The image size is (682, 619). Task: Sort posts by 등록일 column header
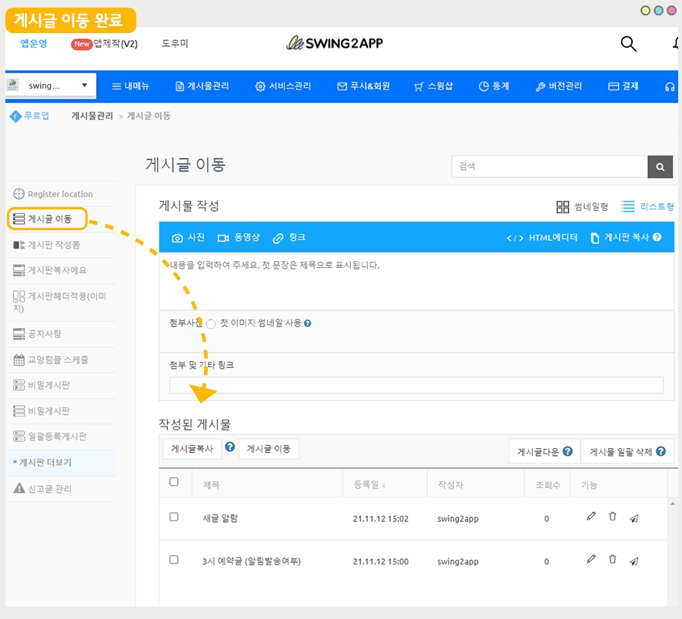pyautogui.click(x=369, y=485)
